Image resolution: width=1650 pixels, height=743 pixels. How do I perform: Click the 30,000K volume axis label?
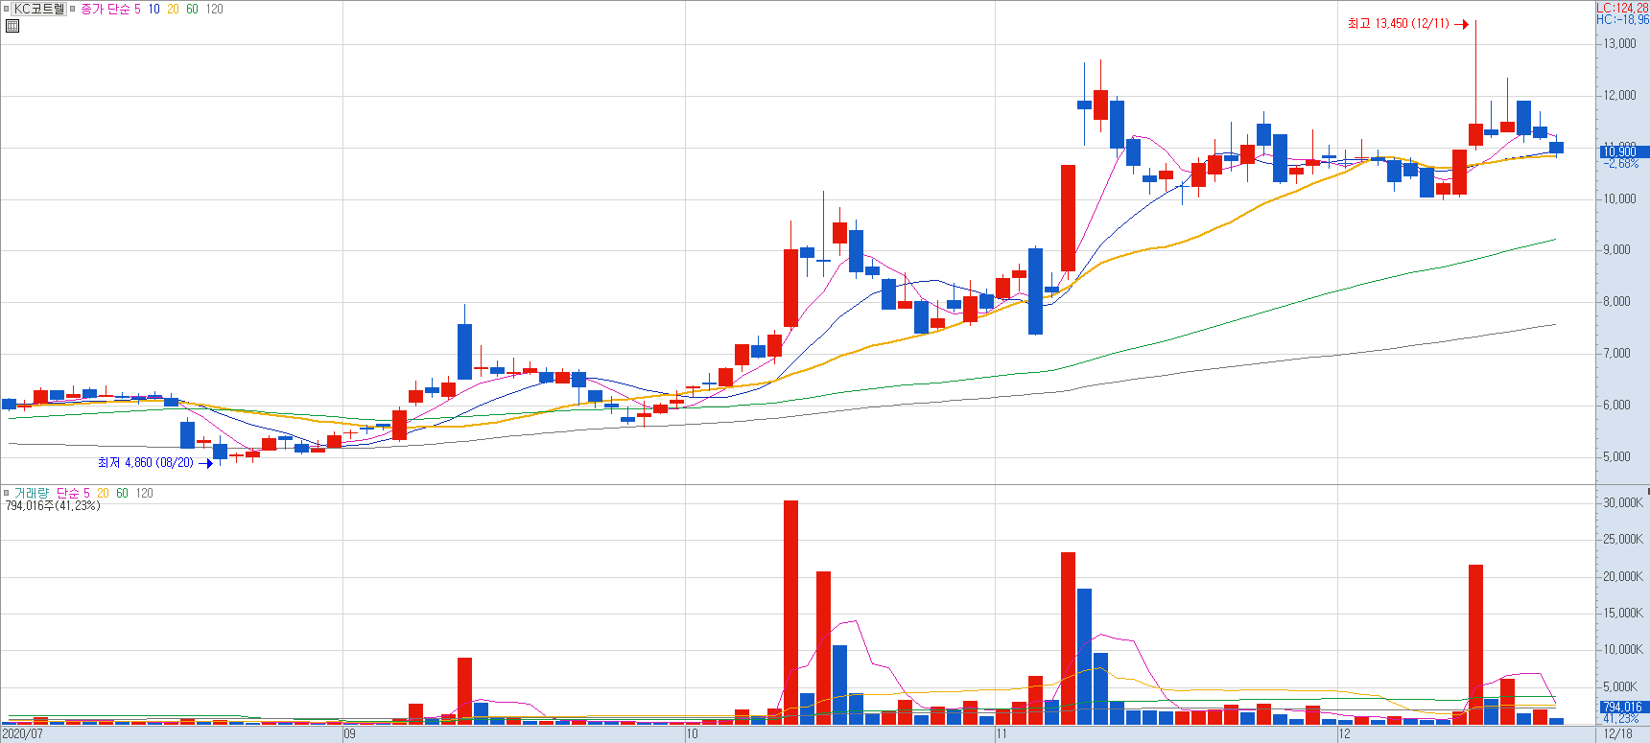(x=1623, y=503)
